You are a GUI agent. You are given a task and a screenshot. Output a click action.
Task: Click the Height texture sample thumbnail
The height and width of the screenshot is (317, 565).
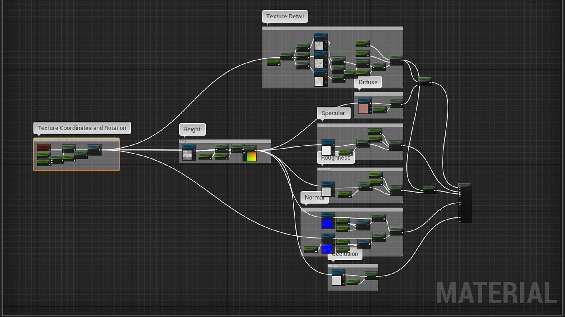[187, 155]
